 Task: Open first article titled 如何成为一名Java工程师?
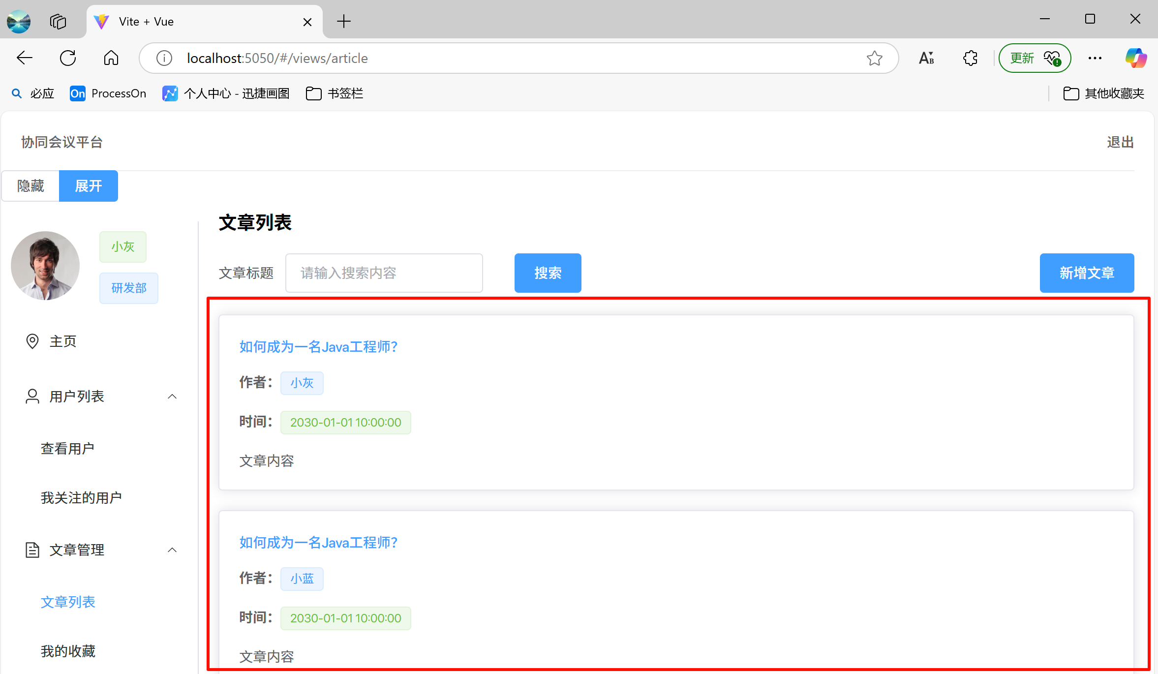pyautogui.click(x=318, y=347)
